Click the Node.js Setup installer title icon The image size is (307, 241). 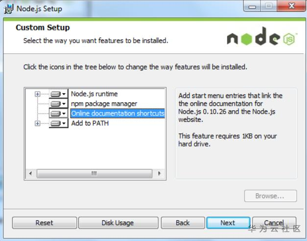tap(9, 9)
